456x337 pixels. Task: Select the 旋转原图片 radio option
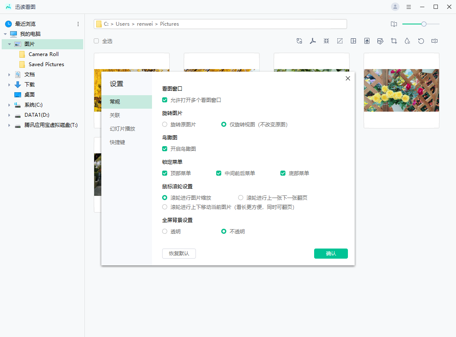(x=165, y=125)
